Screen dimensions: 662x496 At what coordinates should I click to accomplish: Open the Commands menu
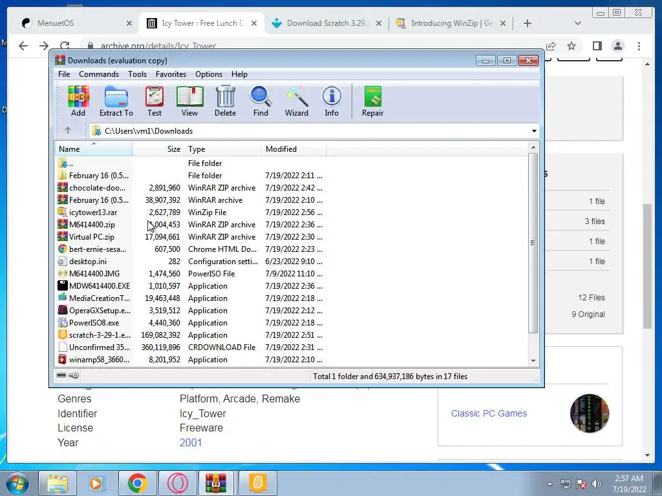point(99,74)
